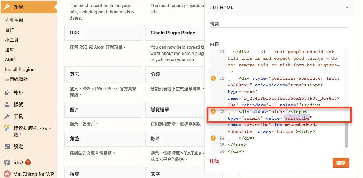Select the 彙整 widget
363x178 pixels.
coord(103,139)
